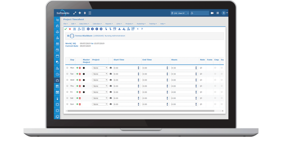This screenshot has height=143, width=282.
Task: Tick the Sun row select checkbox
Action: [x=67, y=104]
